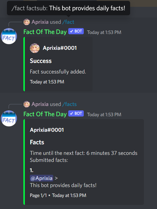Click the Success embed title

[x=41, y=61]
